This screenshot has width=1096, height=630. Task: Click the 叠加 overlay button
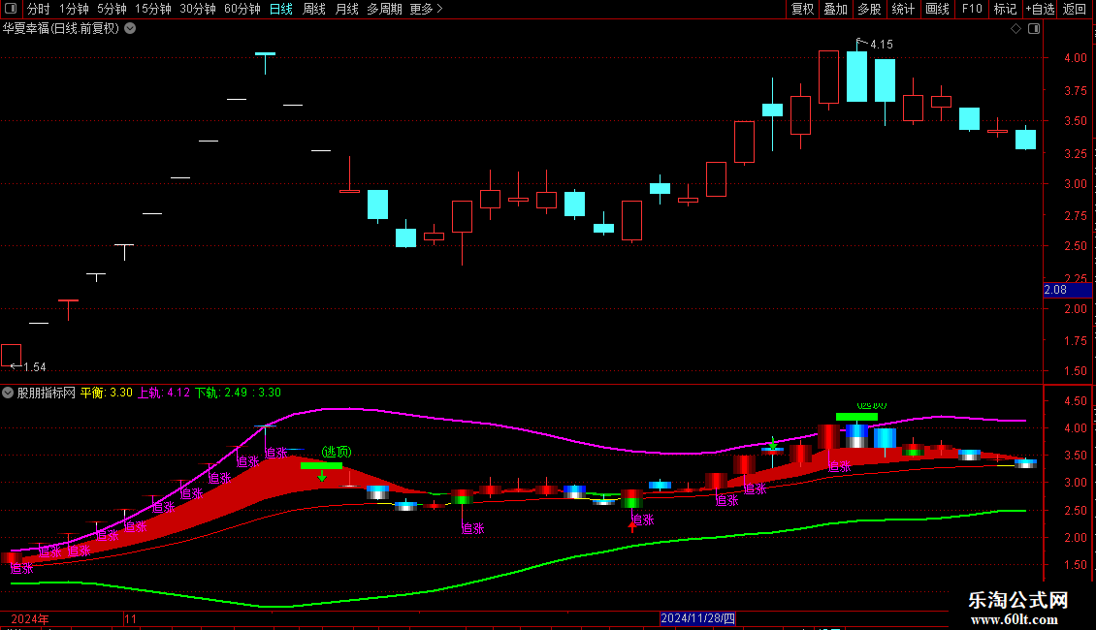[x=836, y=9]
